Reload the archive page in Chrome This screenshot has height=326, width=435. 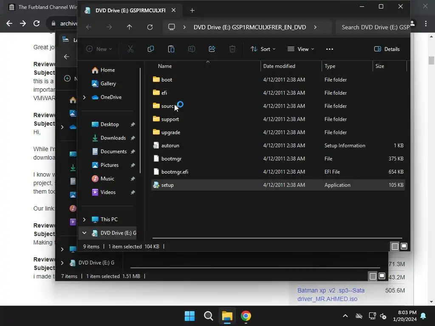click(x=37, y=24)
